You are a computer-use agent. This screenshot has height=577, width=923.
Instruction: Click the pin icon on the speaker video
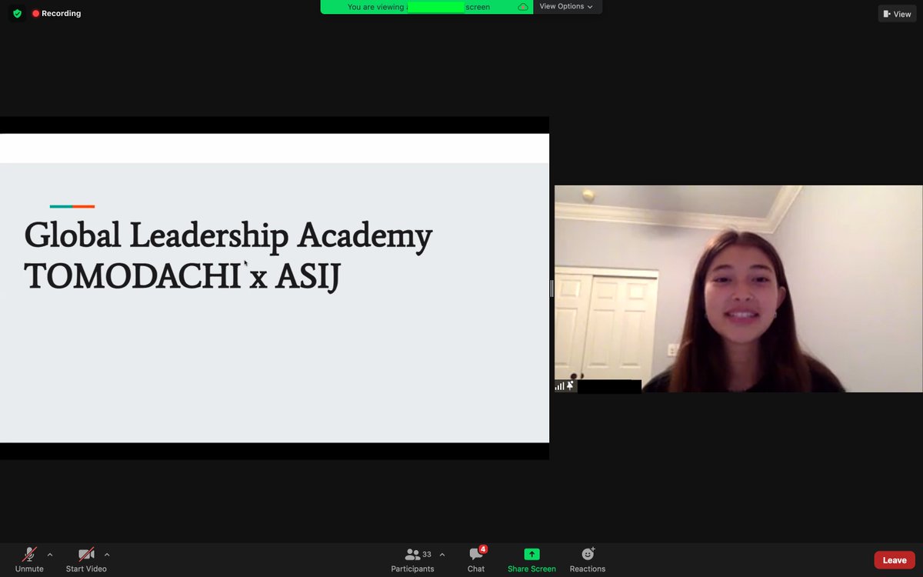coord(570,386)
